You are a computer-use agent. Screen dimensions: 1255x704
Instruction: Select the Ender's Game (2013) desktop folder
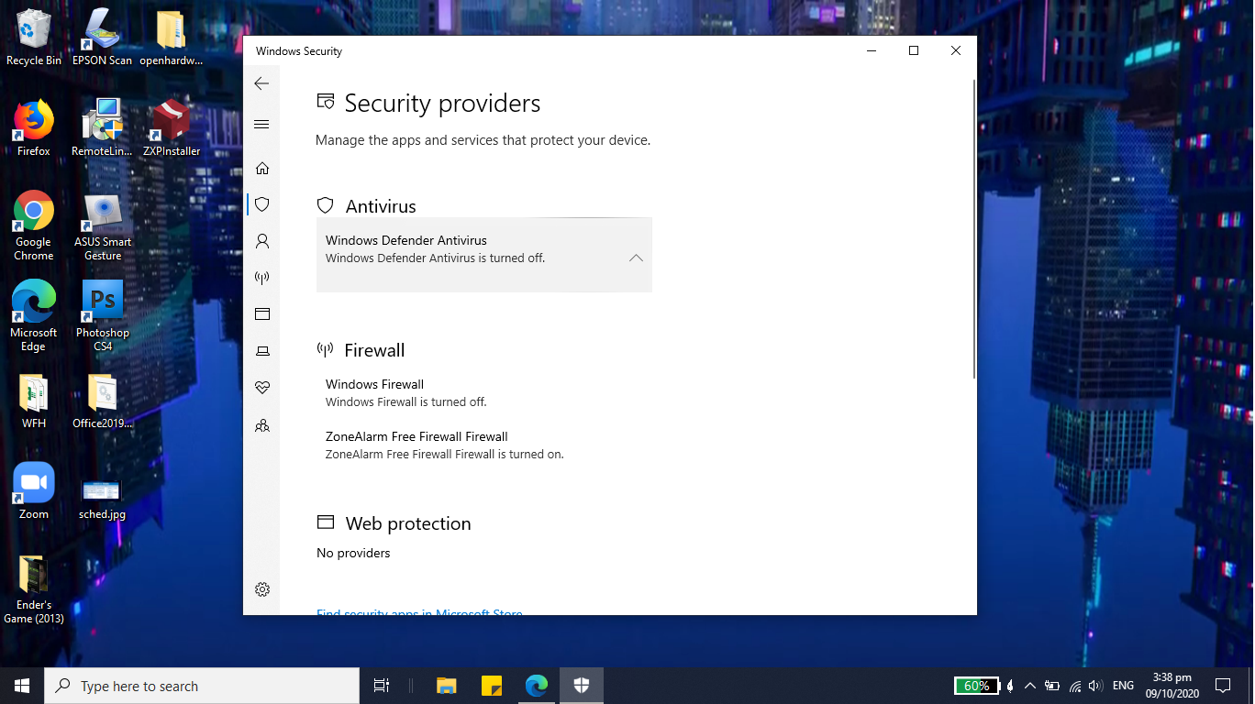click(34, 589)
